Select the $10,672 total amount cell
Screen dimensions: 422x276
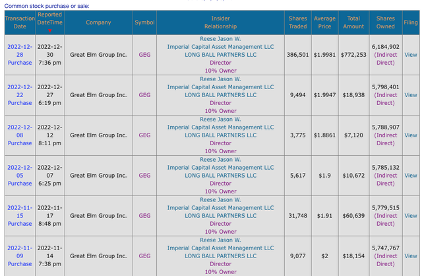coord(353,176)
